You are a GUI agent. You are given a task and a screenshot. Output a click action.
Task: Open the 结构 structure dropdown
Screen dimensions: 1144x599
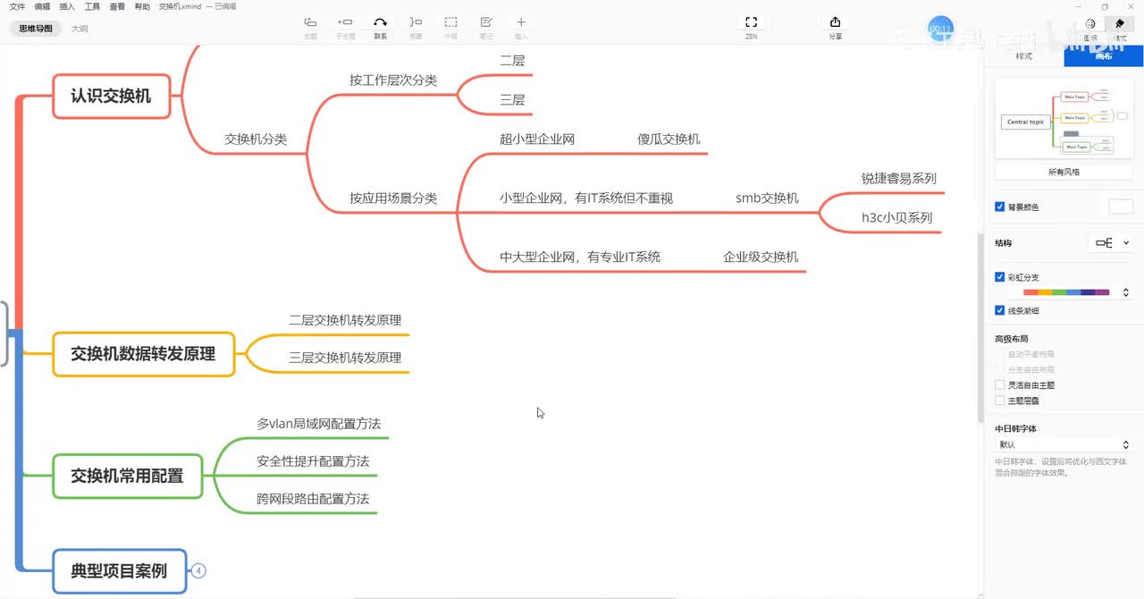[x=1111, y=242]
